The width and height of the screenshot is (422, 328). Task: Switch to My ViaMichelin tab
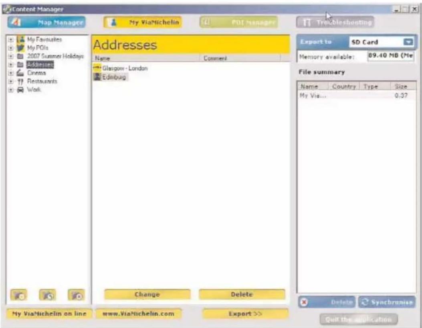click(x=143, y=22)
